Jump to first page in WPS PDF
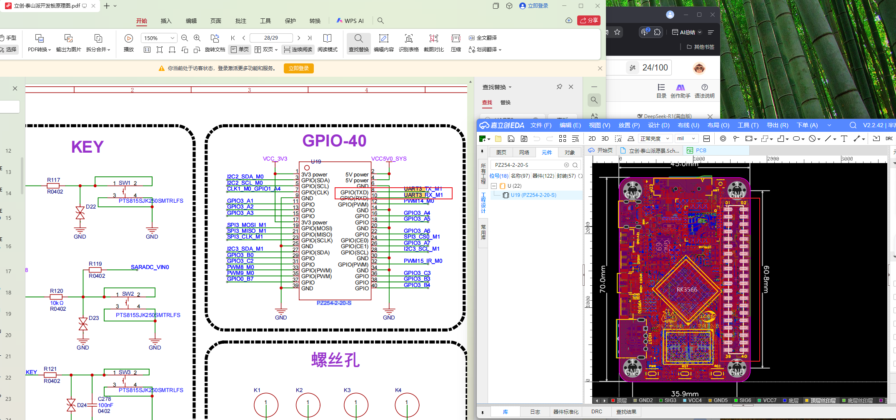 click(x=233, y=38)
